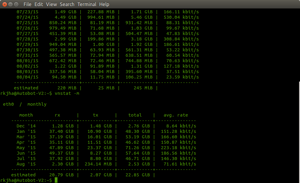Click the 08/04/15 date entry
Image resolution: width=300 pixels, height=183 pixels.
(x=28, y=77)
